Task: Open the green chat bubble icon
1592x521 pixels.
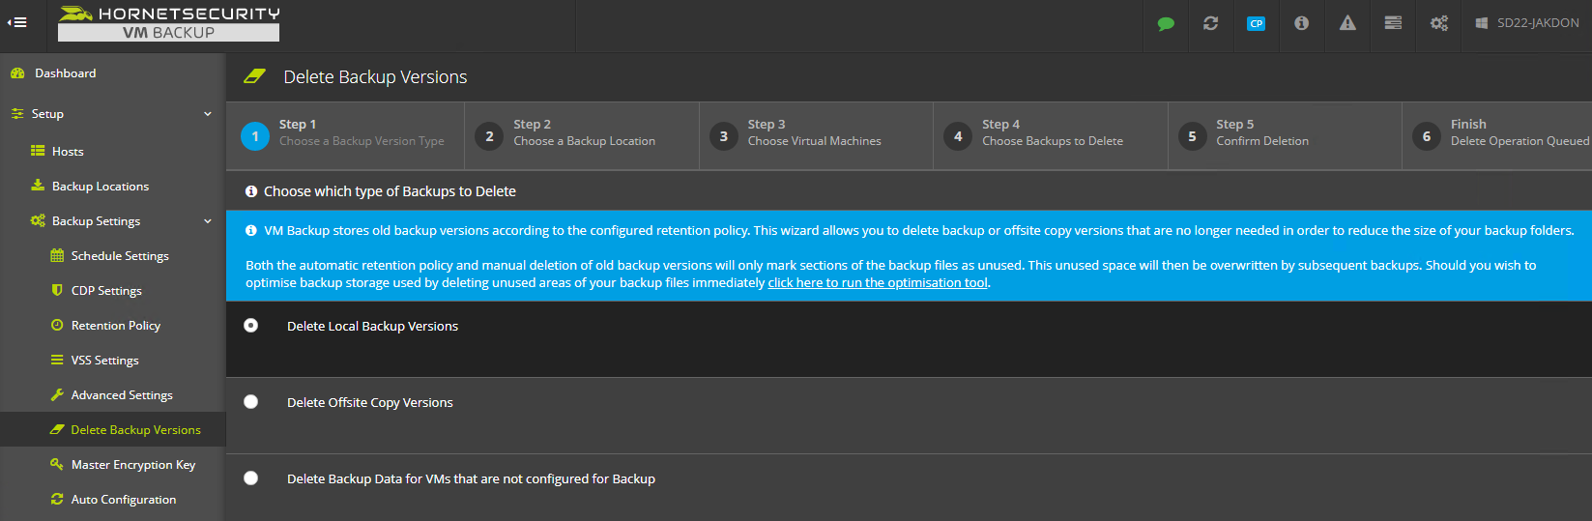Action: click(x=1166, y=23)
